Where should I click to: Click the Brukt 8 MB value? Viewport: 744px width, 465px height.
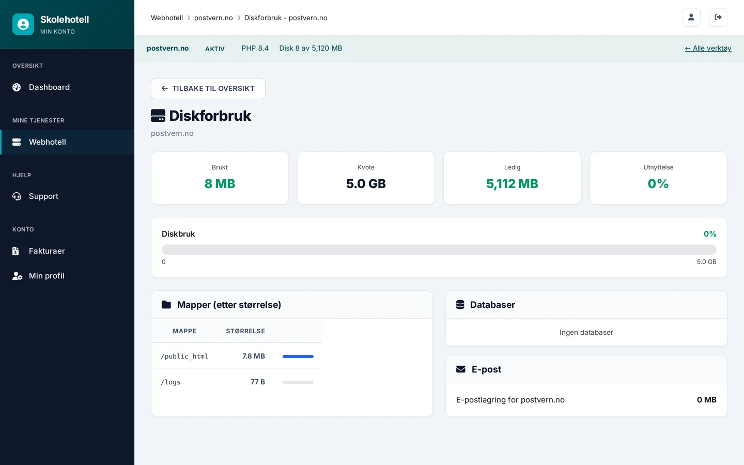[220, 184]
